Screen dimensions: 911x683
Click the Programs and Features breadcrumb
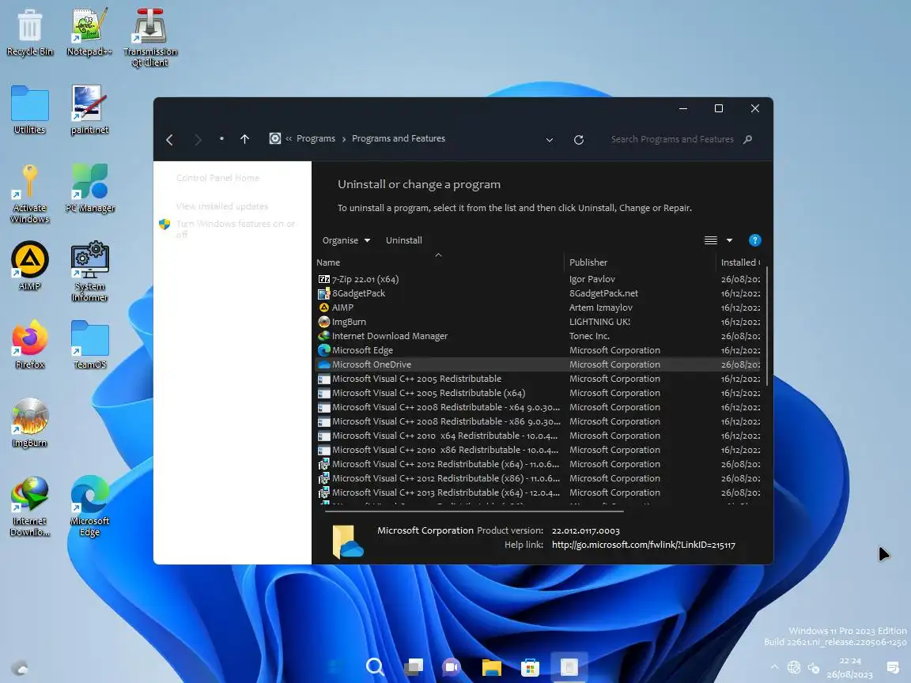pos(399,139)
